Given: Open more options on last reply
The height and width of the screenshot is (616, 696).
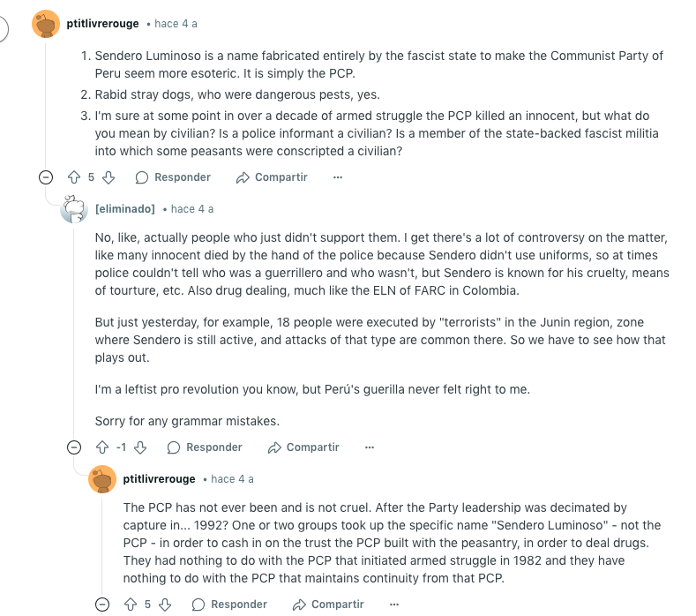Looking at the screenshot, I should pyautogui.click(x=394, y=605).
